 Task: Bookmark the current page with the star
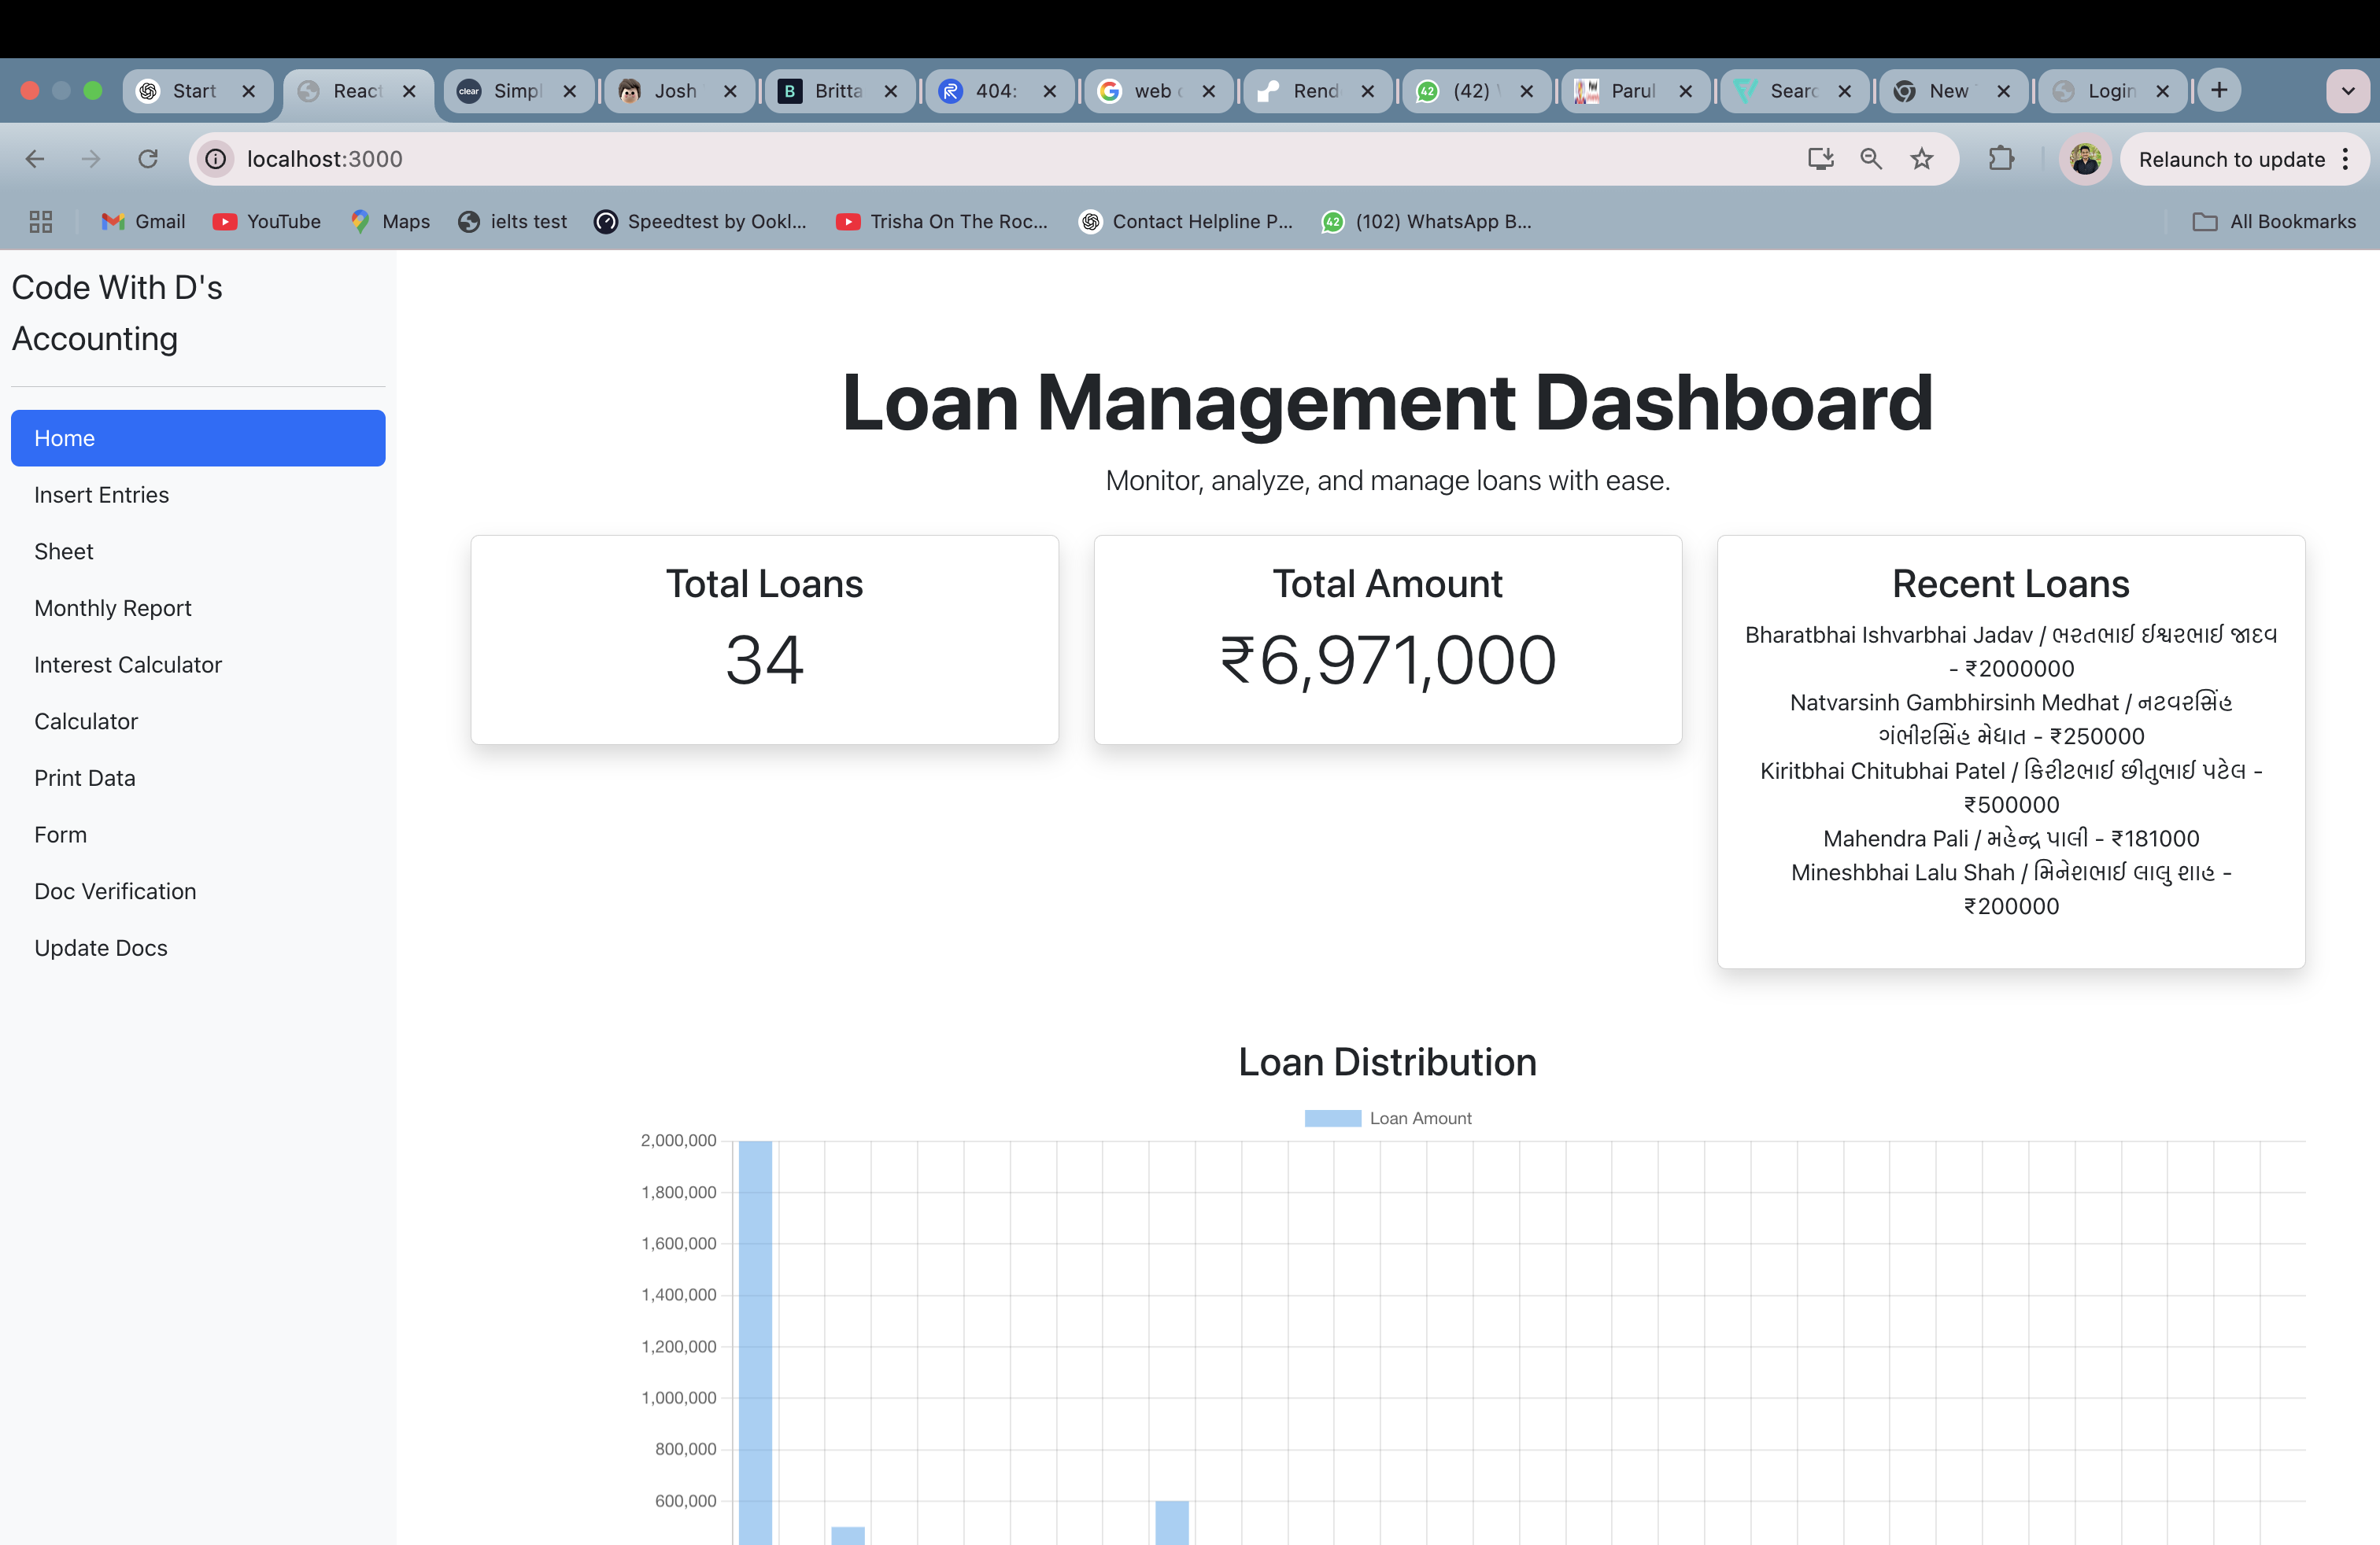(x=1921, y=159)
